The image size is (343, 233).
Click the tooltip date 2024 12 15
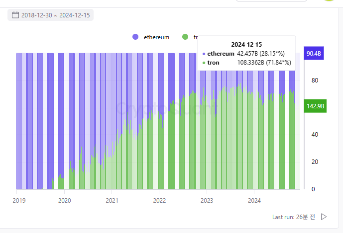click(x=246, y=45)
